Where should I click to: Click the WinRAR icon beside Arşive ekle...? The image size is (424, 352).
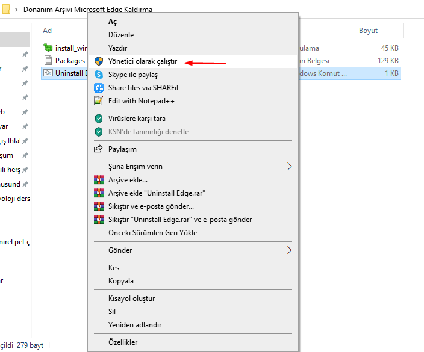pos(99,179)
